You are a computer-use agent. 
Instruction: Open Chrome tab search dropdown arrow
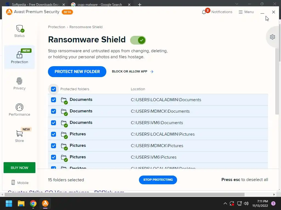point(237,4)
